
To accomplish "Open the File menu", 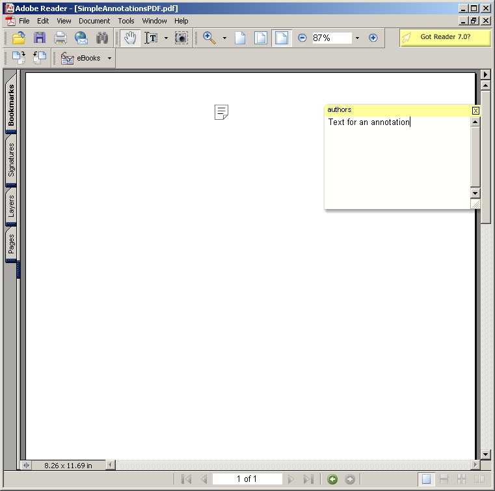I will click(x=24, y=21).
